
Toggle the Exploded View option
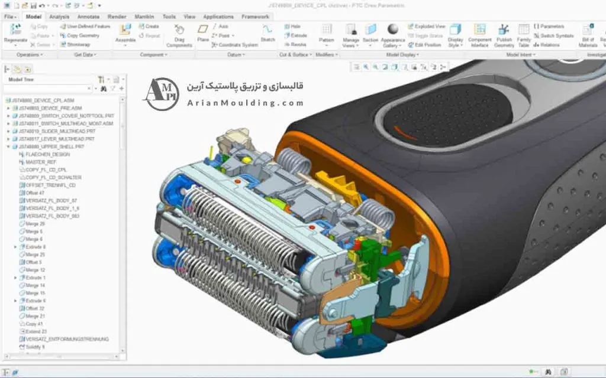pyautogui.click(x=426, y=27)
